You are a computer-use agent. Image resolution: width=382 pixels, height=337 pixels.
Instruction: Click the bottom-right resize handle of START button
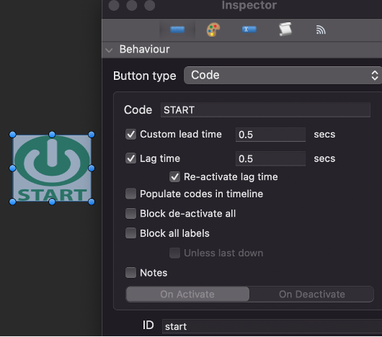tap(92, 202)
